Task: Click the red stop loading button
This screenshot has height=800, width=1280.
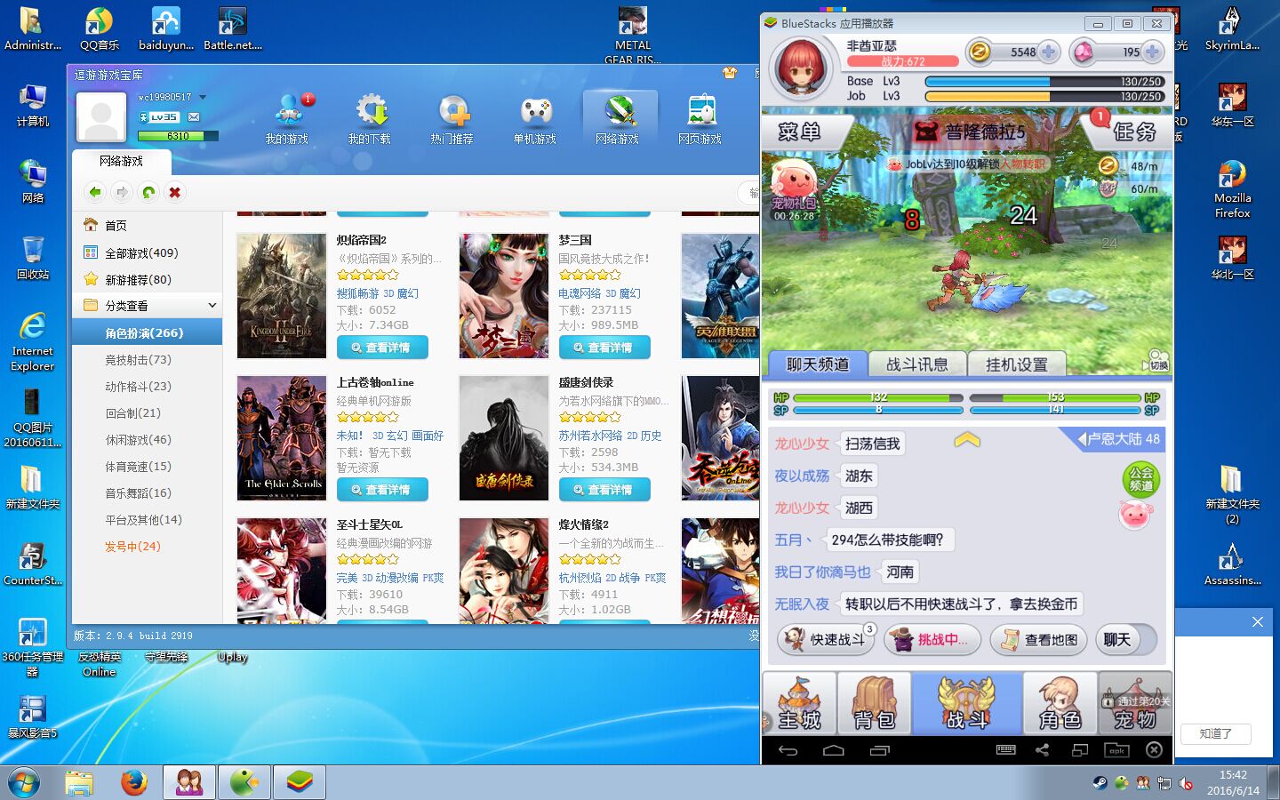Action: [x=175, y=192]
